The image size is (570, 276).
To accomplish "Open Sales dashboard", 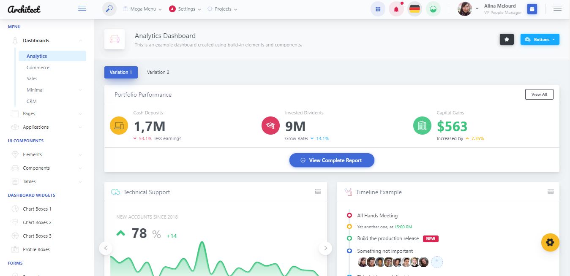I will [32, 78].
